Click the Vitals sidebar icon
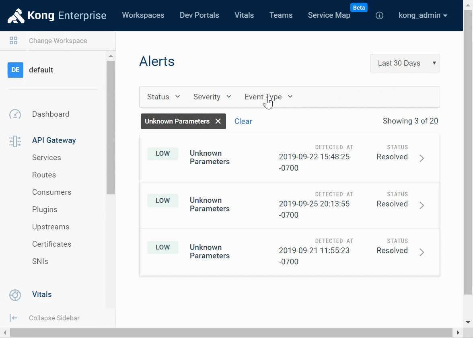 pyautogui.click(x=15, y=295)
